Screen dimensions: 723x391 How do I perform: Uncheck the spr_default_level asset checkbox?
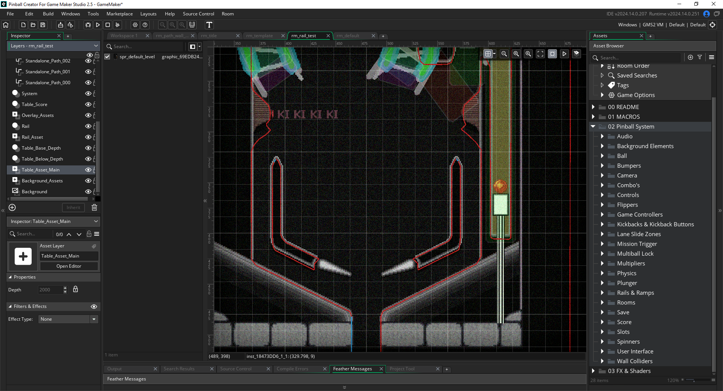tap(107, 57)
